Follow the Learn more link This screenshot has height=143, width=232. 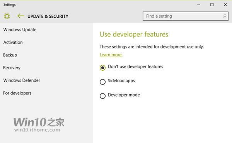click(111, 55)
